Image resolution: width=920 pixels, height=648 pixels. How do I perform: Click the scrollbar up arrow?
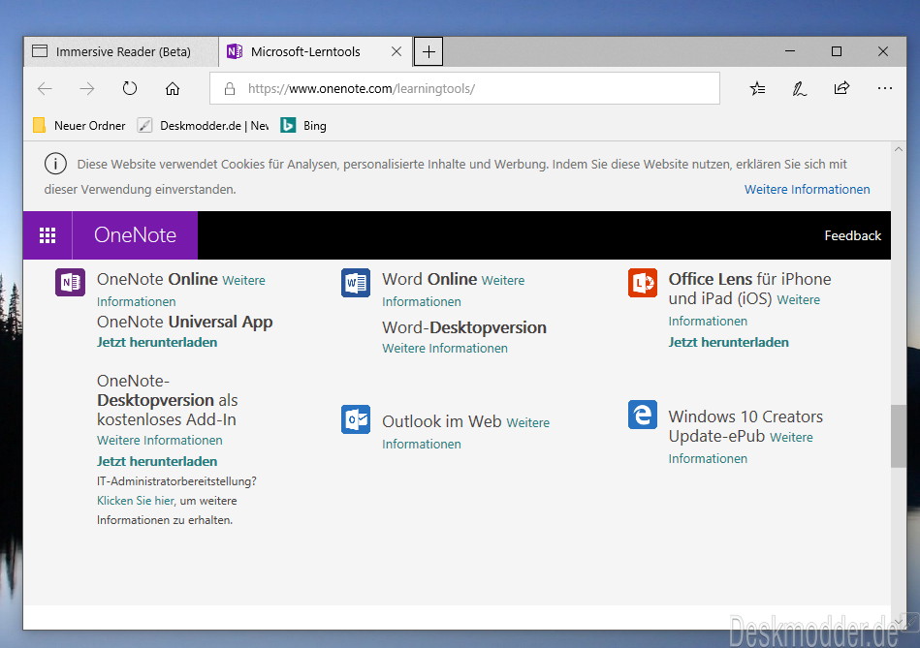click(899, 149)
